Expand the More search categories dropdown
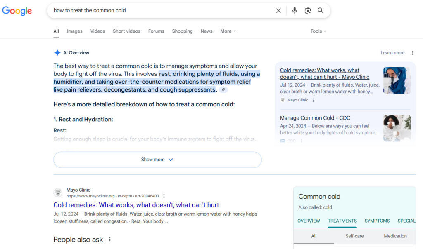The width and height of the screenshot is (423, 249). (x=228, y=31)
